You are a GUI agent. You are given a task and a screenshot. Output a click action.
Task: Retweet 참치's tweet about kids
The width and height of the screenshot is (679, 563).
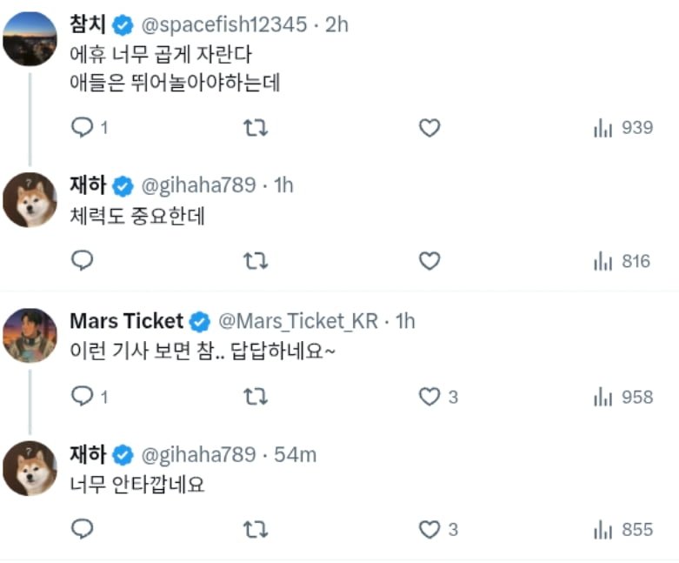(x=256, y=128)
